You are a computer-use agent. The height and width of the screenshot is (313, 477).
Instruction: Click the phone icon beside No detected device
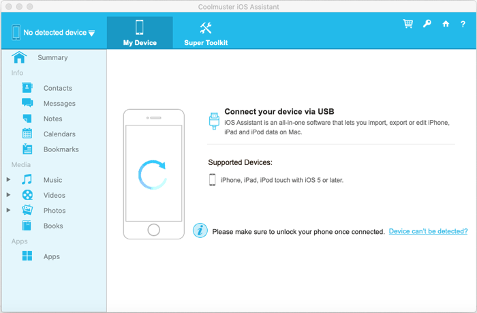click(16, 32)
